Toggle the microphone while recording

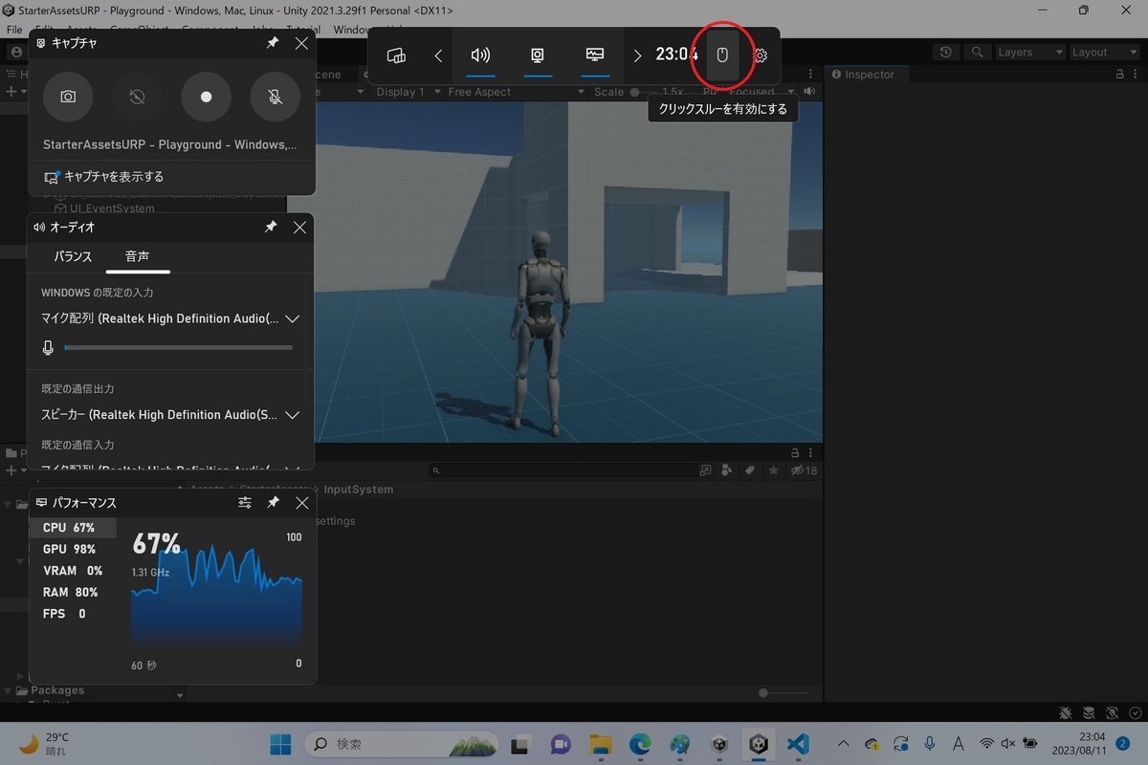click(275, 97)
